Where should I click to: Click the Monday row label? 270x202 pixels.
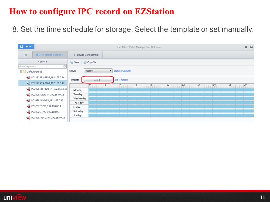pyautogui.click(x=78, y=90)
